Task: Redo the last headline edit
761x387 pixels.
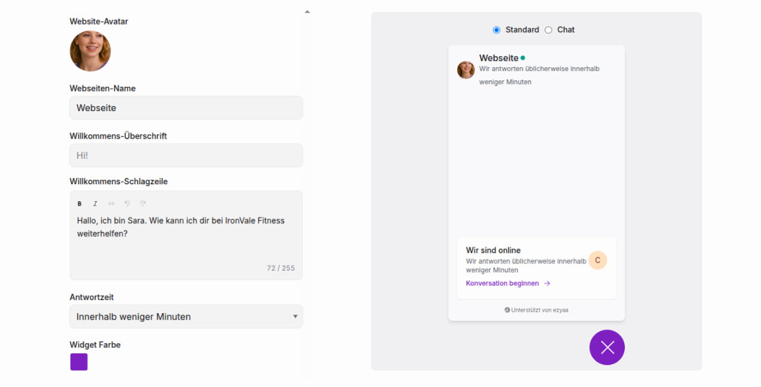Action: 143,203
